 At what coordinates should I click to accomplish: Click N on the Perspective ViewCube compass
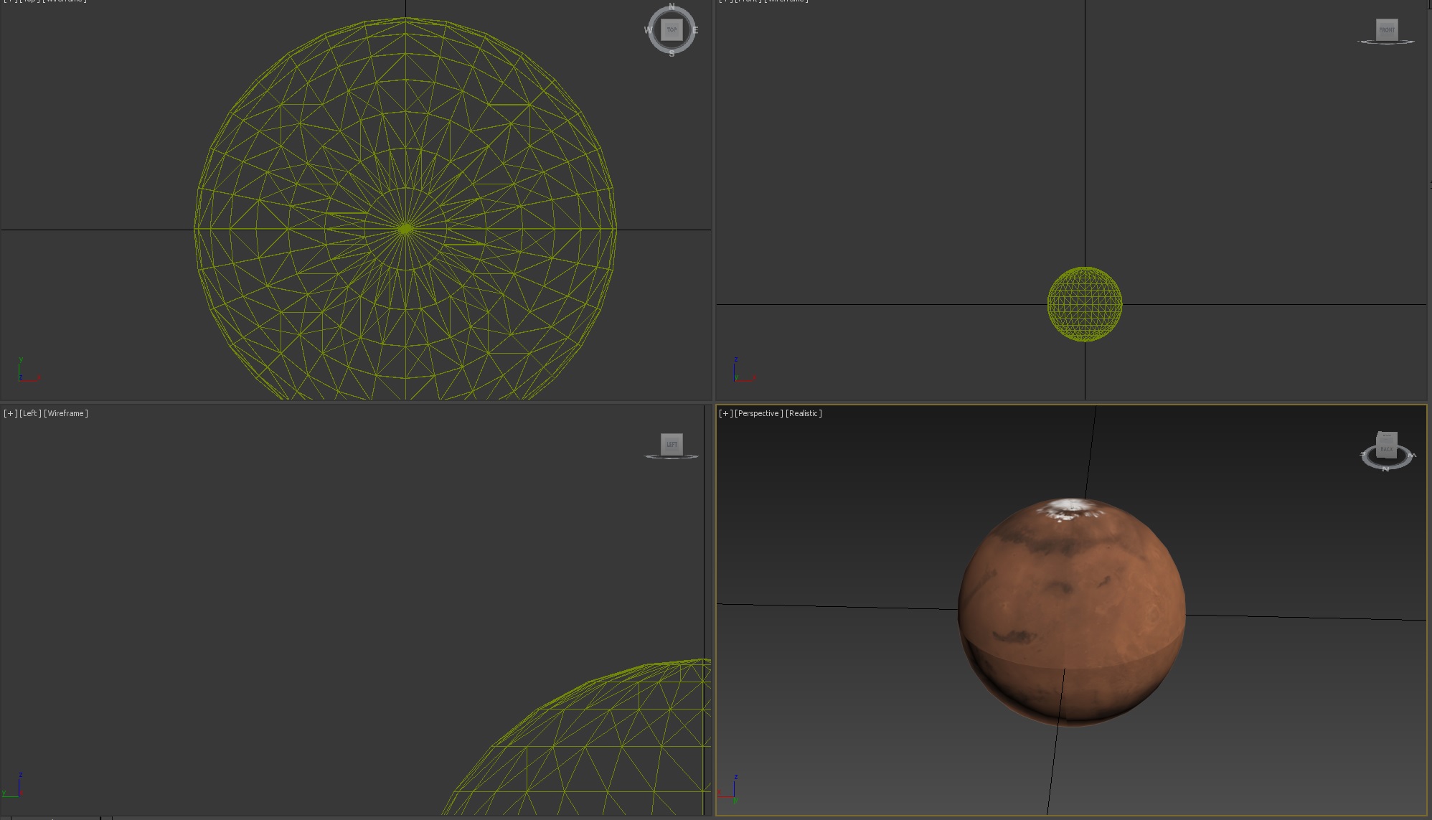tap(1385, 469)
